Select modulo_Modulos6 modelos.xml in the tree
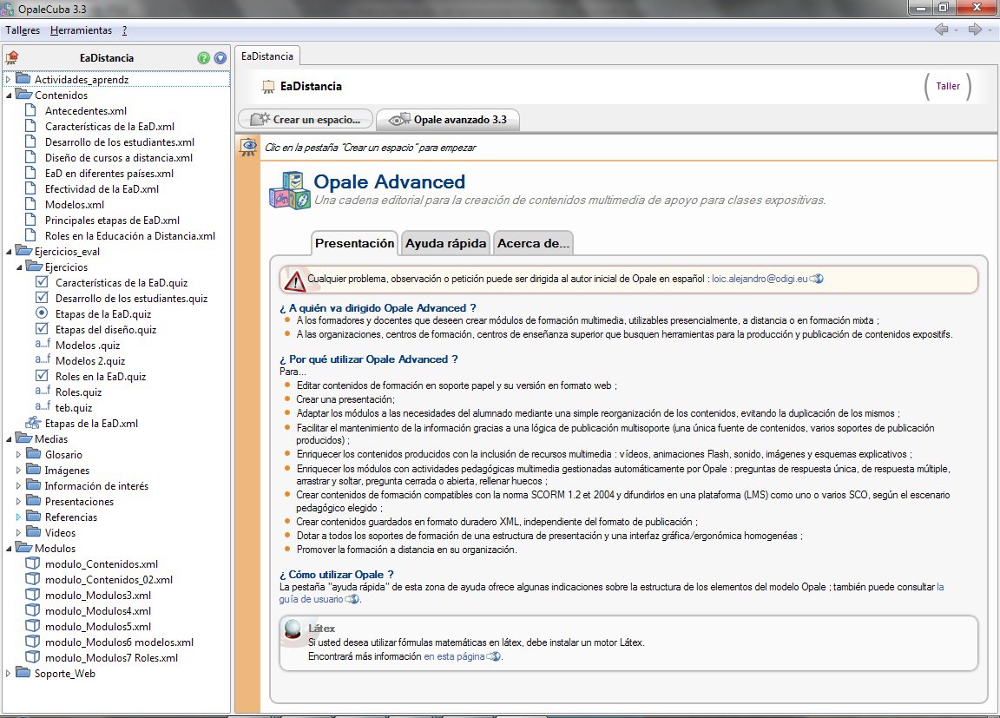 pos(119,642)
